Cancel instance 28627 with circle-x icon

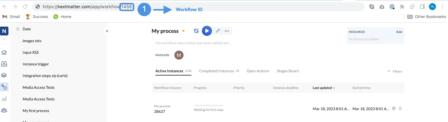tap(394, 108)
